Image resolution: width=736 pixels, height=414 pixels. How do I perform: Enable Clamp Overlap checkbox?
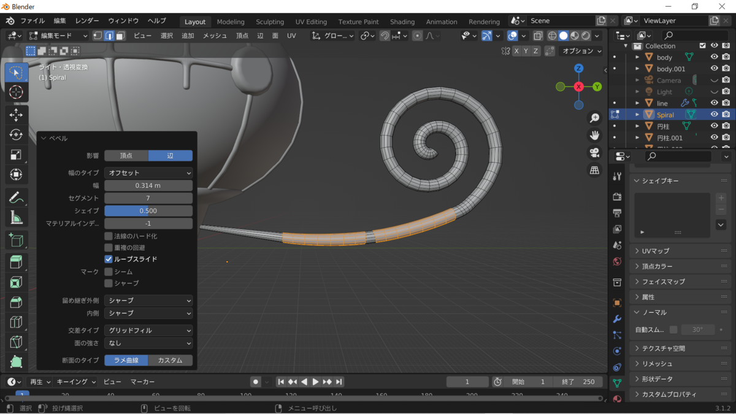click(109, 248)
